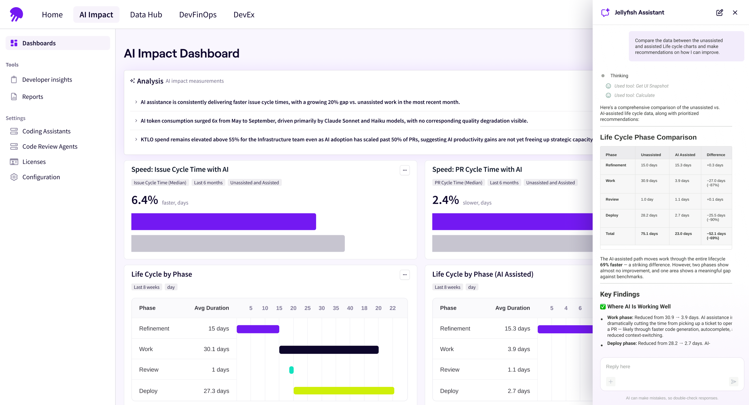The width and height of the screenshot is (749, 405).
Task: Switch to the Data Hub tab
Action: point(146,15)
